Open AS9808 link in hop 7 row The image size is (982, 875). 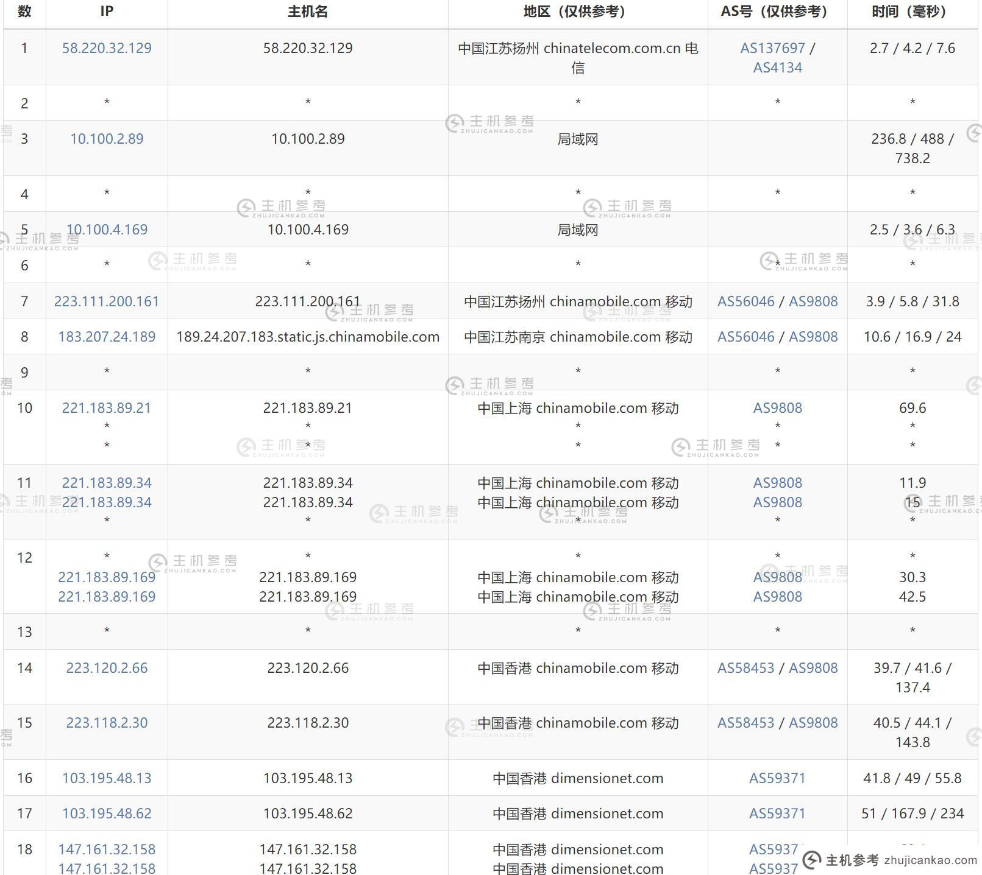(813, 301)
